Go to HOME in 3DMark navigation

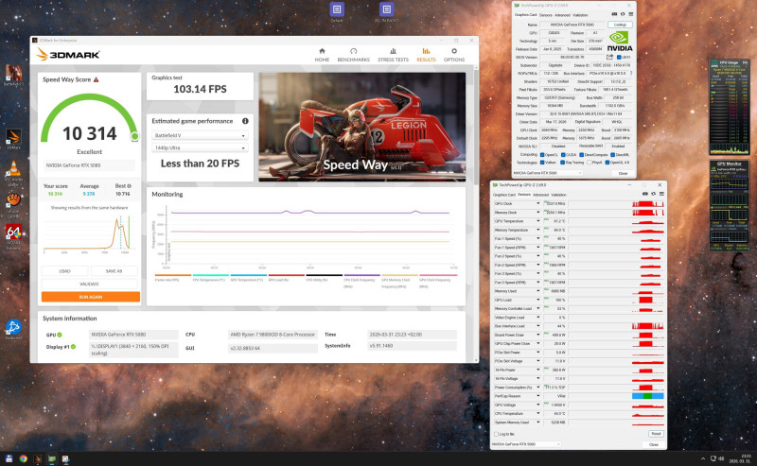322,55
